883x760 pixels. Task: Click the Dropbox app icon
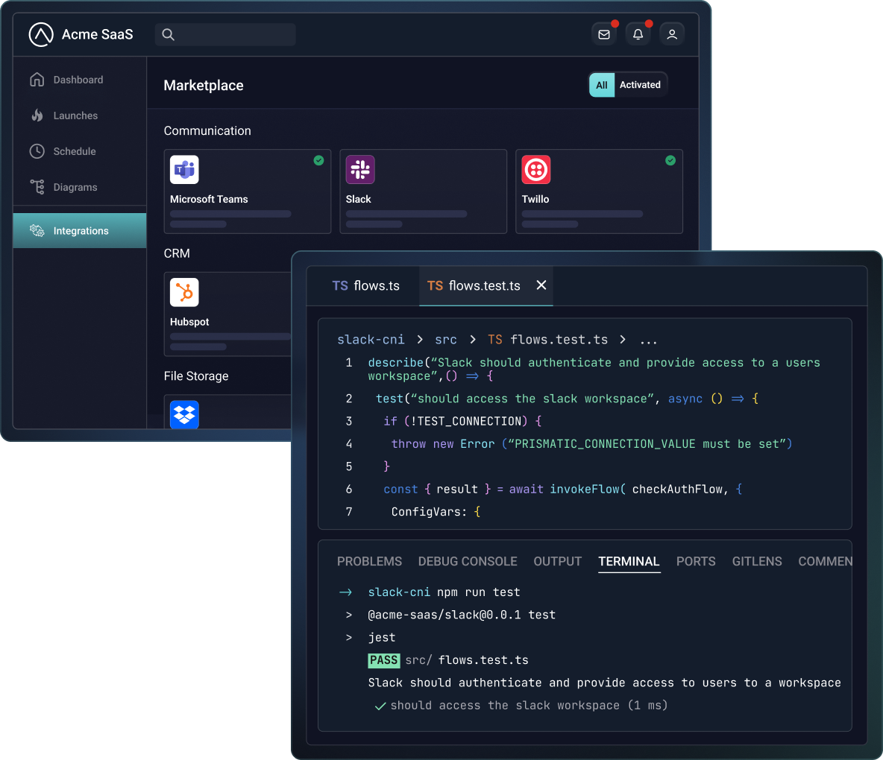(x=184, y=414)
